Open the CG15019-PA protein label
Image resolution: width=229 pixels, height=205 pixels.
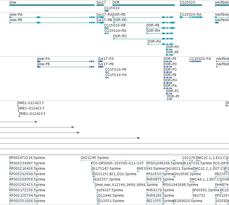[116, 75]
